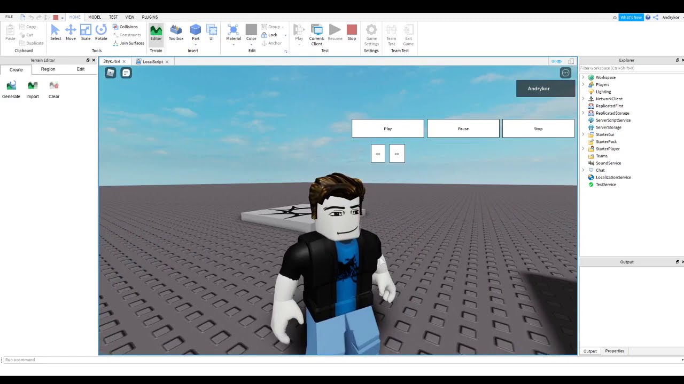Select the Select tool
Image resolution: width=684 pixels, height=384 pixels.
(x=56, y=33)
